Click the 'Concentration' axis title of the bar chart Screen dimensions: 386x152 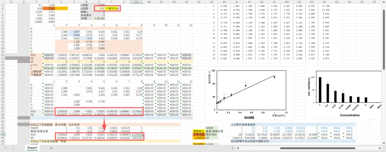click(349, 115)
